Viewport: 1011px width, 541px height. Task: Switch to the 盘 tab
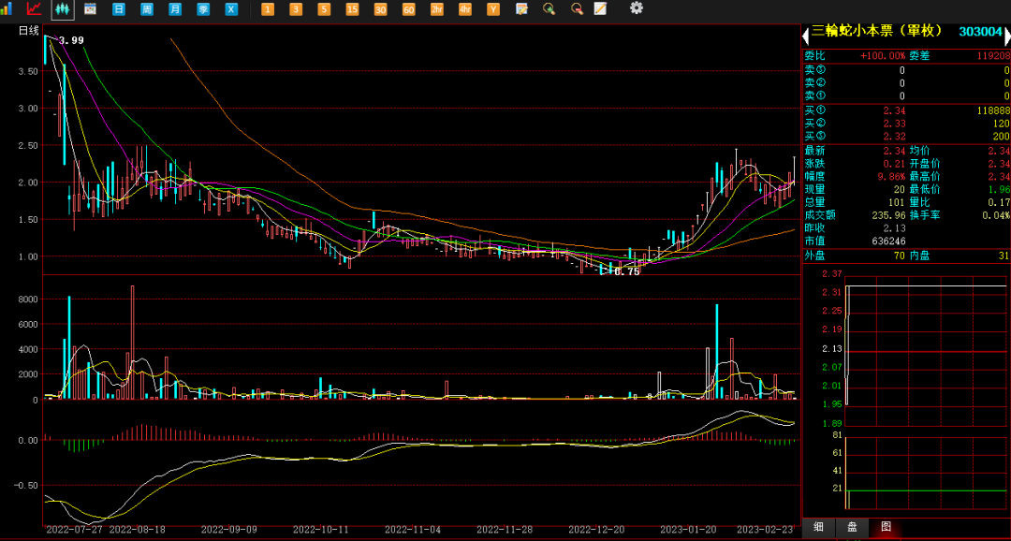[x=852, y=527]
